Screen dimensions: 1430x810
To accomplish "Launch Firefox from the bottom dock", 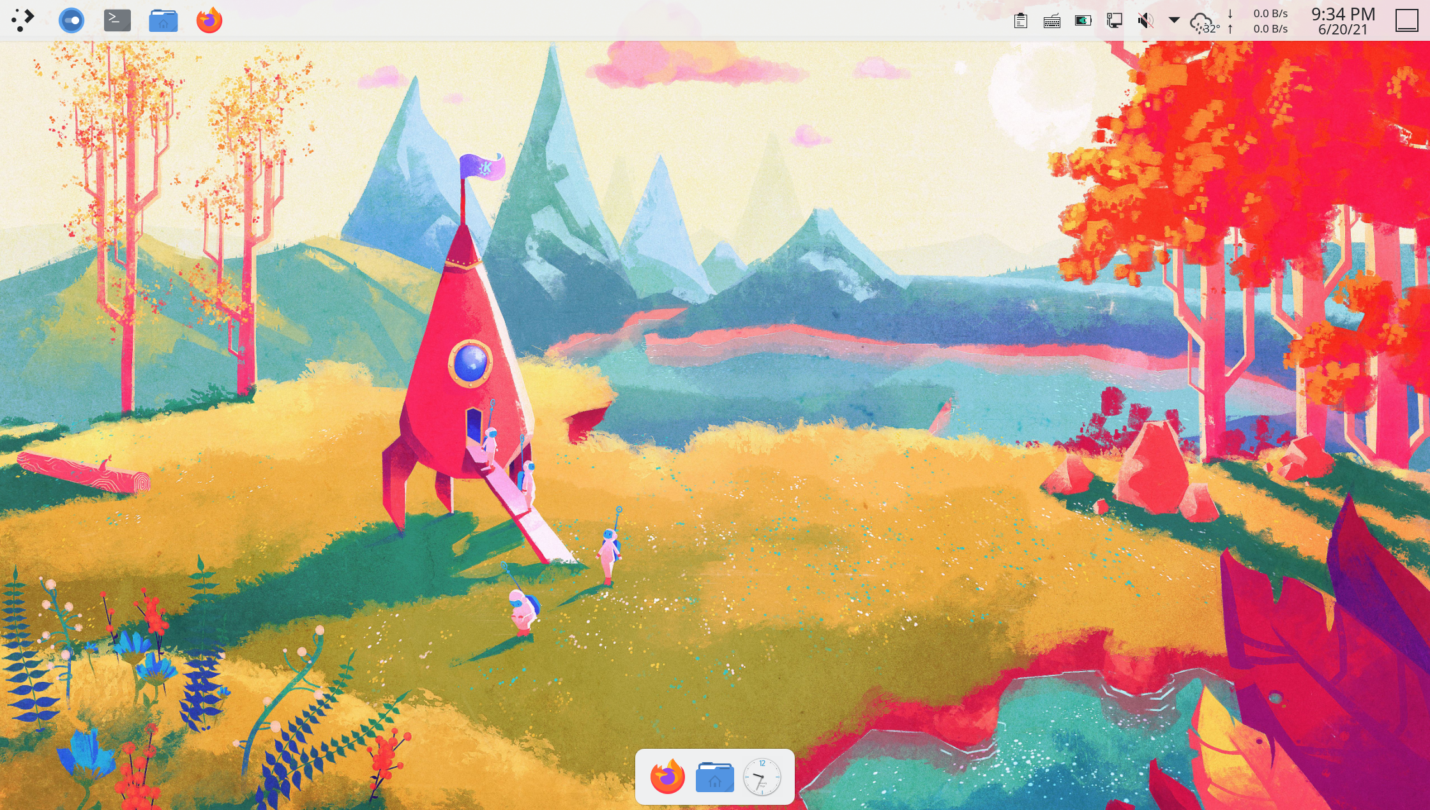I will tap(668, 777).
